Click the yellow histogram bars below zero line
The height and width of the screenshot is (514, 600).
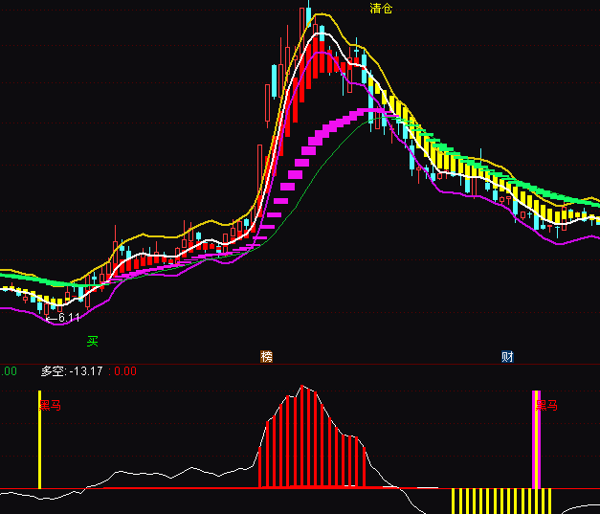pyautogui.click(x=502, y=500)
